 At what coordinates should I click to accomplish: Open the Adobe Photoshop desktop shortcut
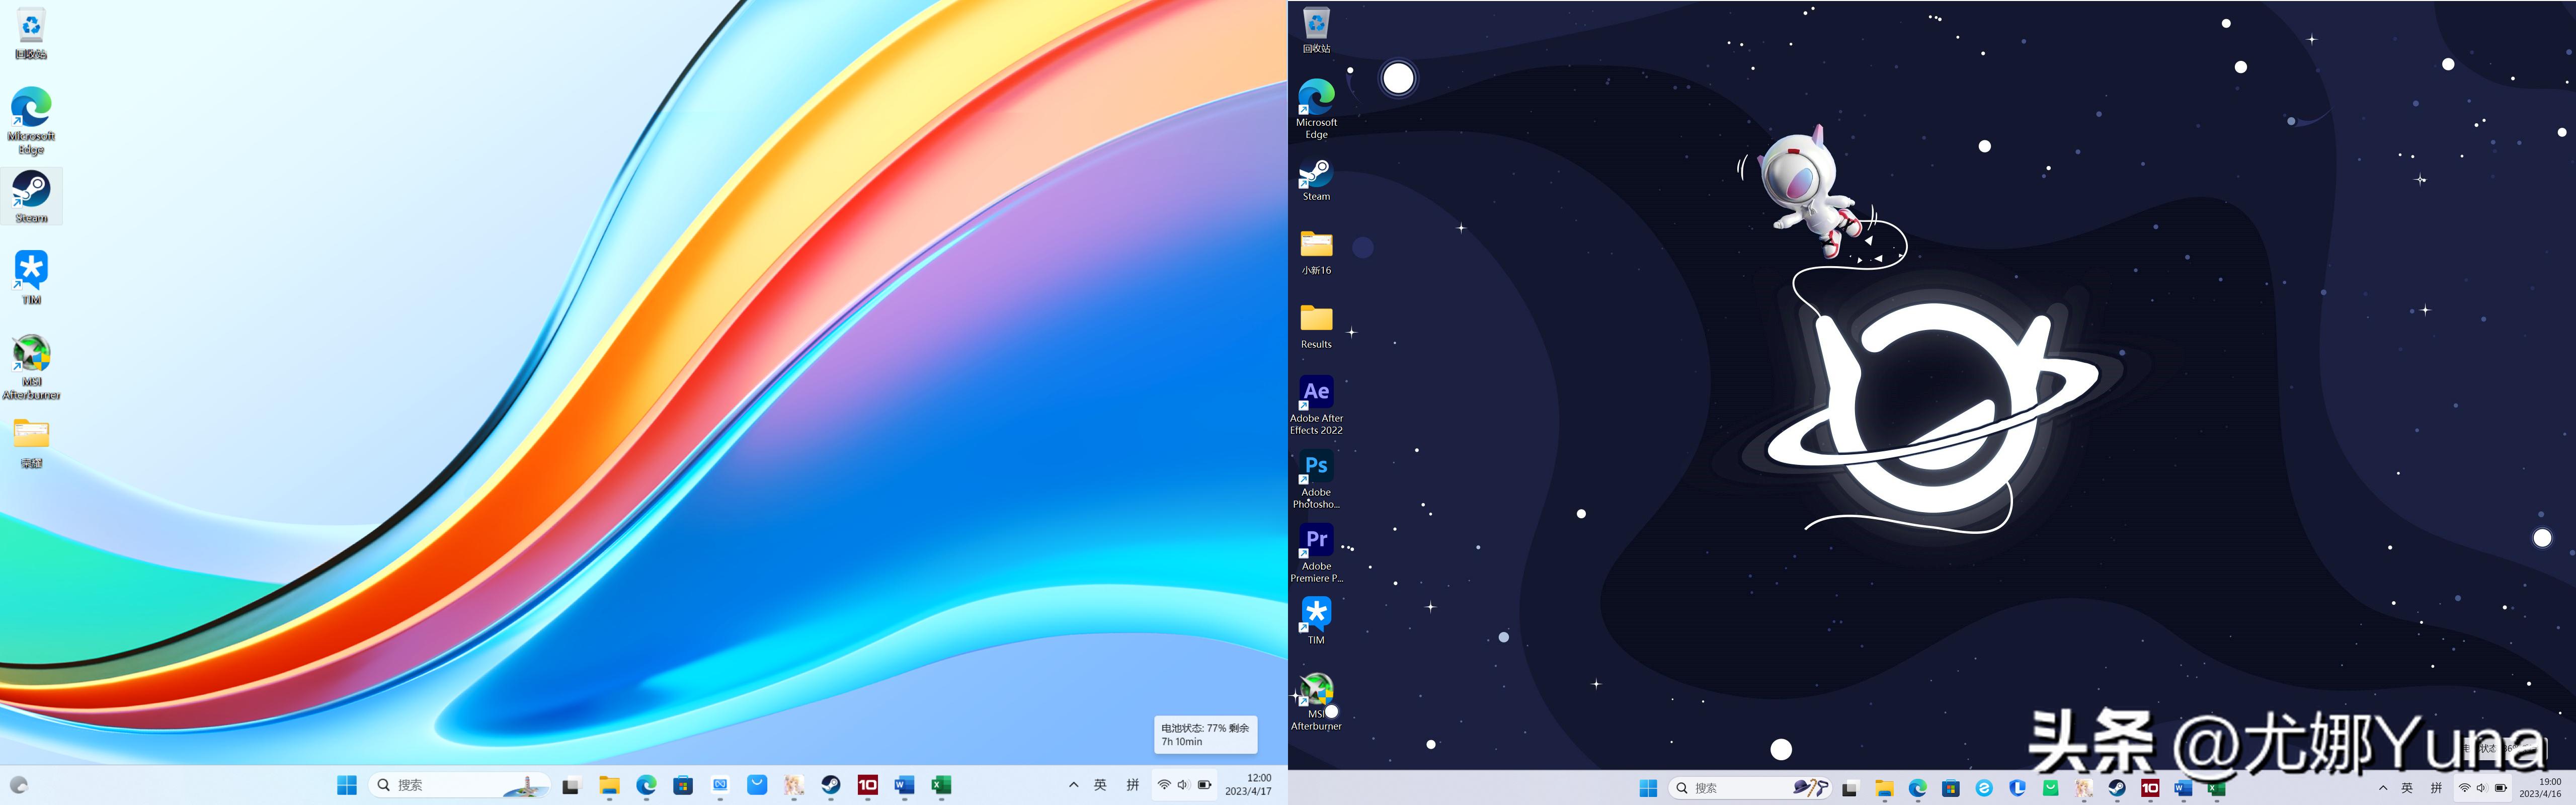[1316, 467]
